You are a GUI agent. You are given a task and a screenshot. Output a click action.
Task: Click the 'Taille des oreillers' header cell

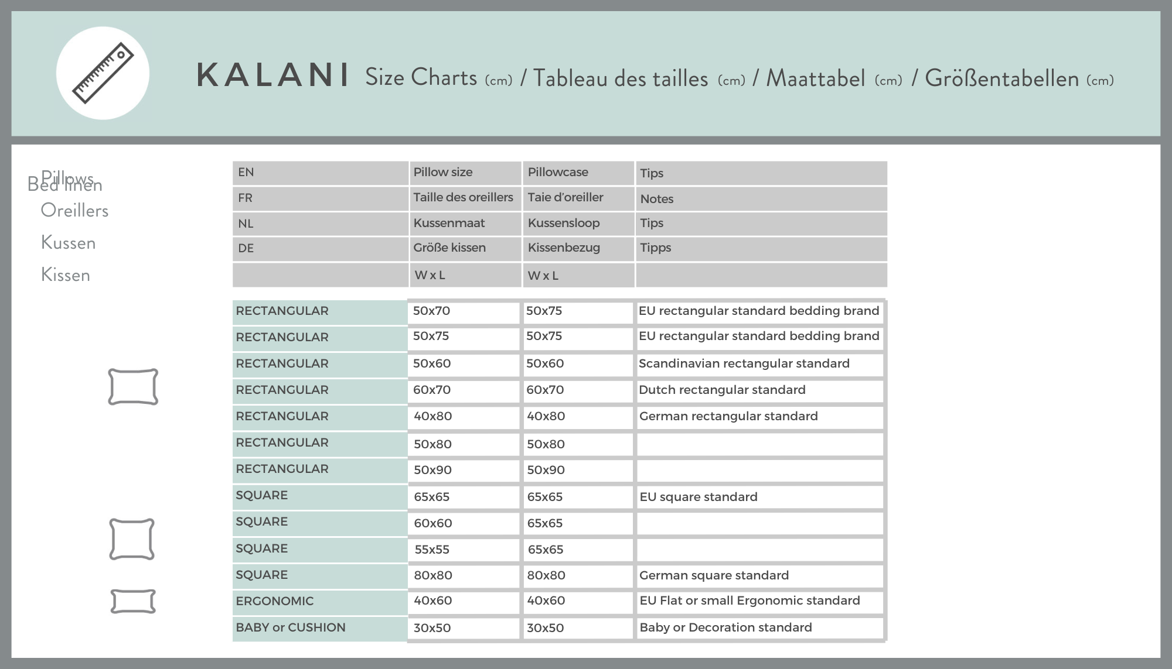click(x=465, y=198)
